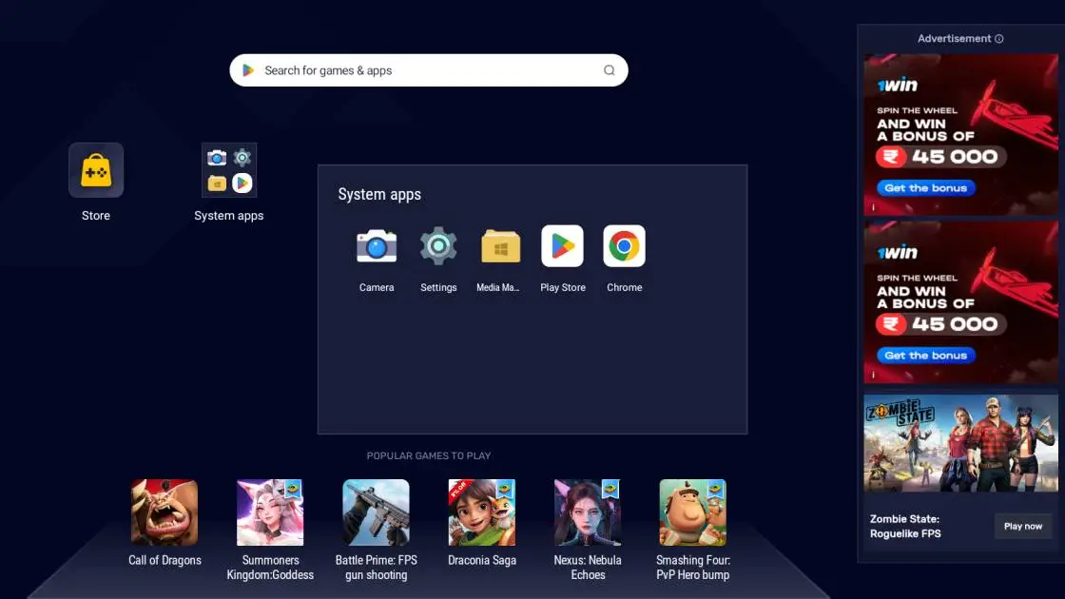Open Call of Dragons game
Image resolution: width=1065 pixels, height=599 pixels.
click(x=165, y=512)
